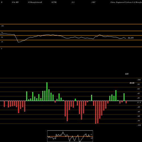This screenshot has height=142, width=142.
Task: Click the 50 level label on RSI axis
Action: tap(2, 37)
